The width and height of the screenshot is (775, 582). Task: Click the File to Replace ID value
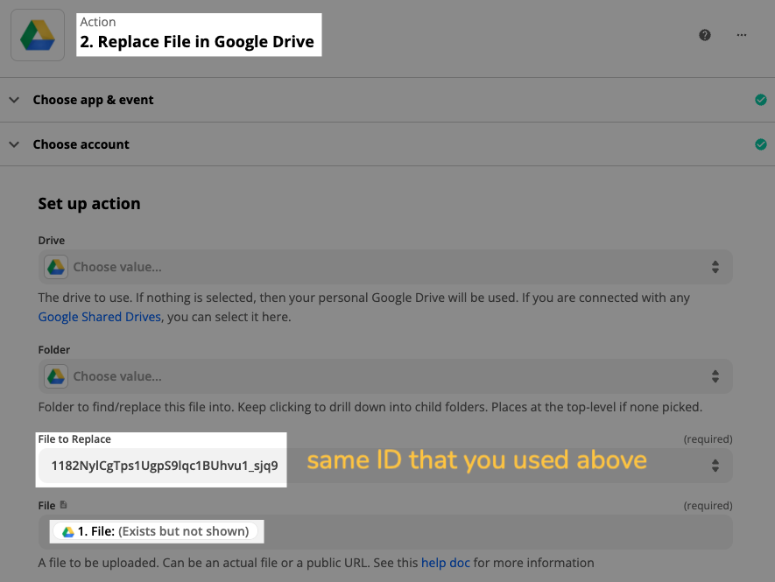(x=165, y=466)
